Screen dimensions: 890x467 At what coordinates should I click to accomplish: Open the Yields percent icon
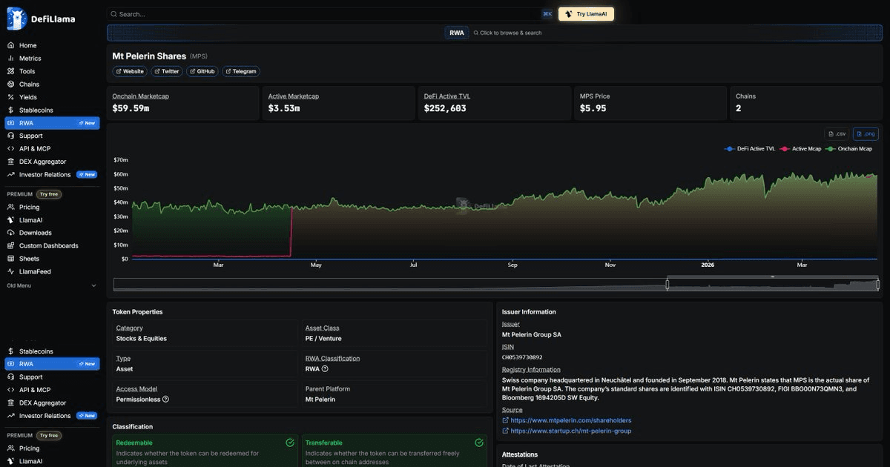[x=11, y=97]
